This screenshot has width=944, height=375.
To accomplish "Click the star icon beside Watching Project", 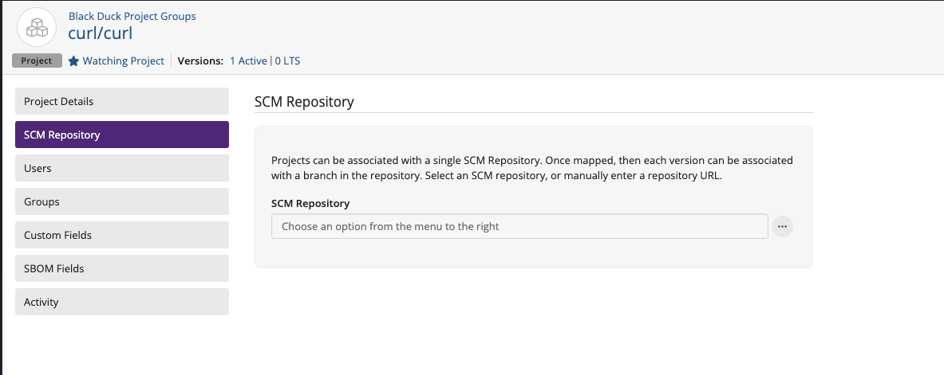I will (73, 61).
